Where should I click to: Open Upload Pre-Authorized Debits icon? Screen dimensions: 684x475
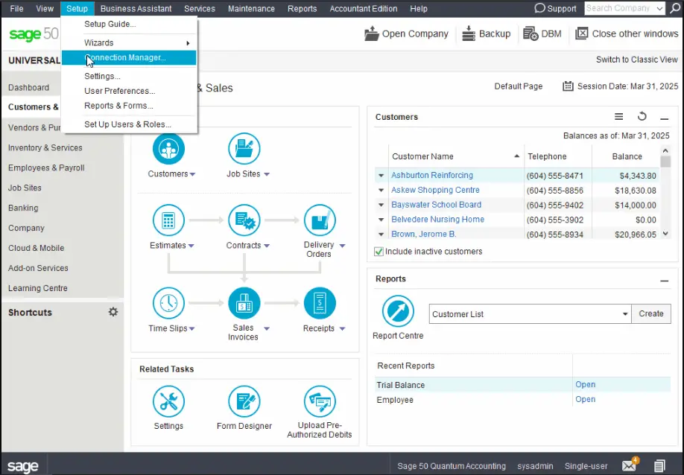[x=320, y=401]
